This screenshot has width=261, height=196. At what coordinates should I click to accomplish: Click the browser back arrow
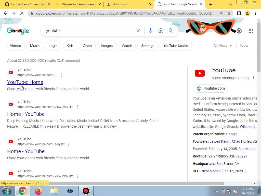(x=6, y=13)
